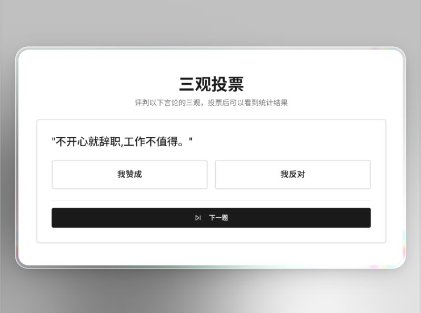Click the 下一题 label inside the black bar
This screenshot has height=313, width=421.
pyautogui.click(x=219, y=217)
